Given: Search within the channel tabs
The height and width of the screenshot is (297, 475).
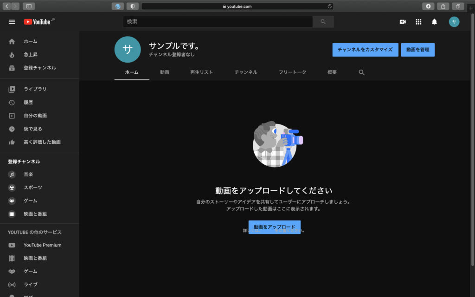Looking at the screenshot, I should (361, 72).
